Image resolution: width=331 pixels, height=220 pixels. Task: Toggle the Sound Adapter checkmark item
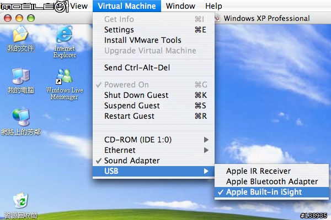(153, 161)
